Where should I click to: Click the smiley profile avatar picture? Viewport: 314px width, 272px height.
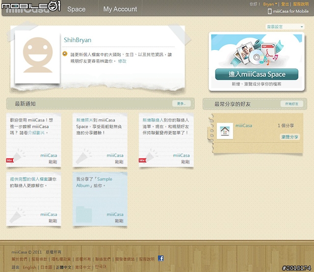38,57
